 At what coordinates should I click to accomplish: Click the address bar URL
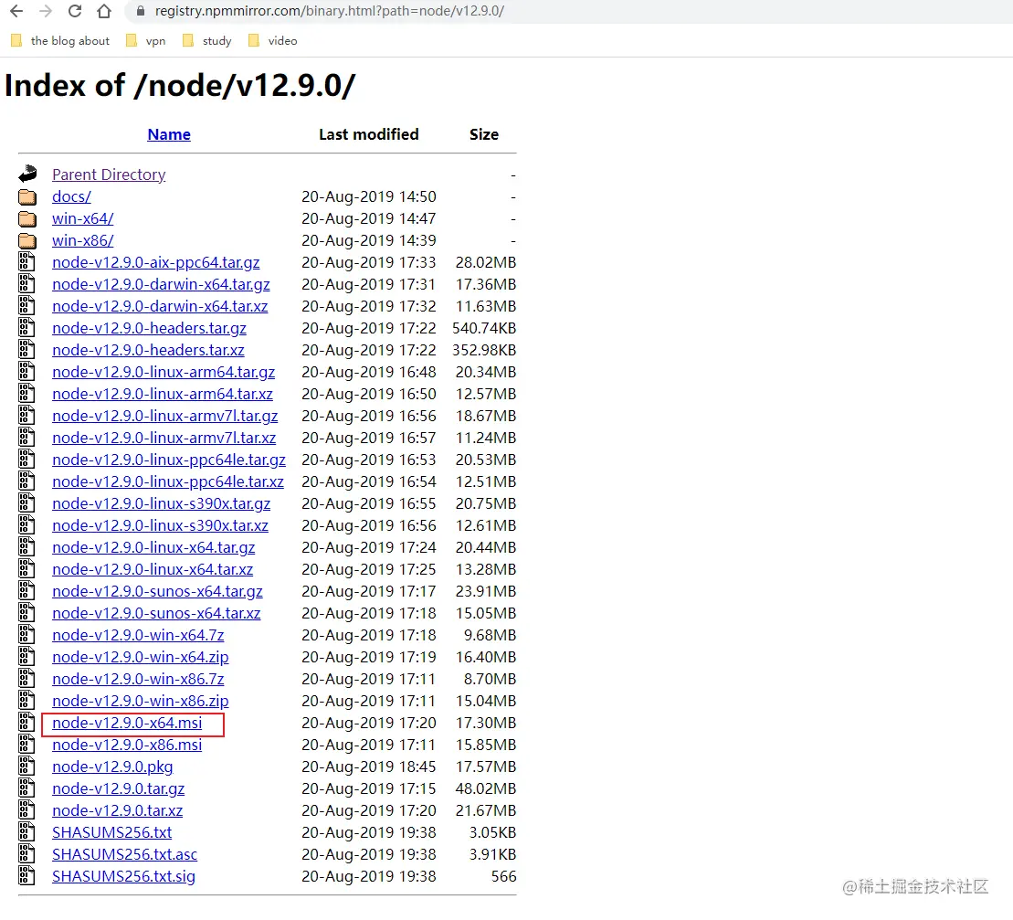[330, 11]
